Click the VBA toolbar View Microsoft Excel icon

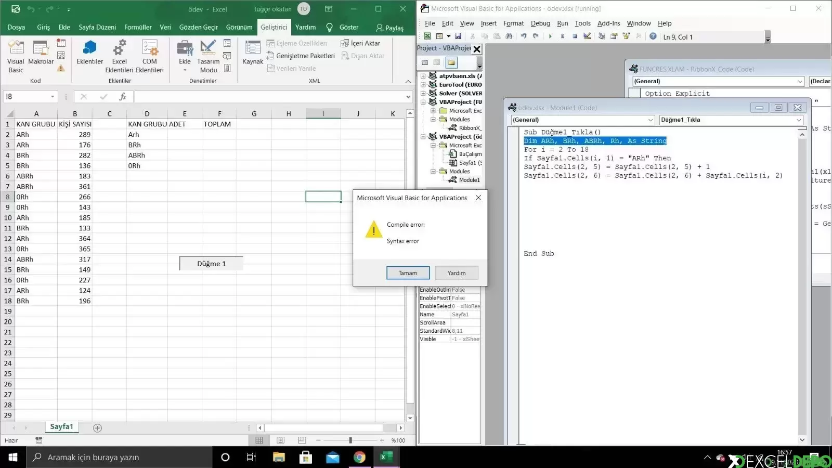click(427, 36)
